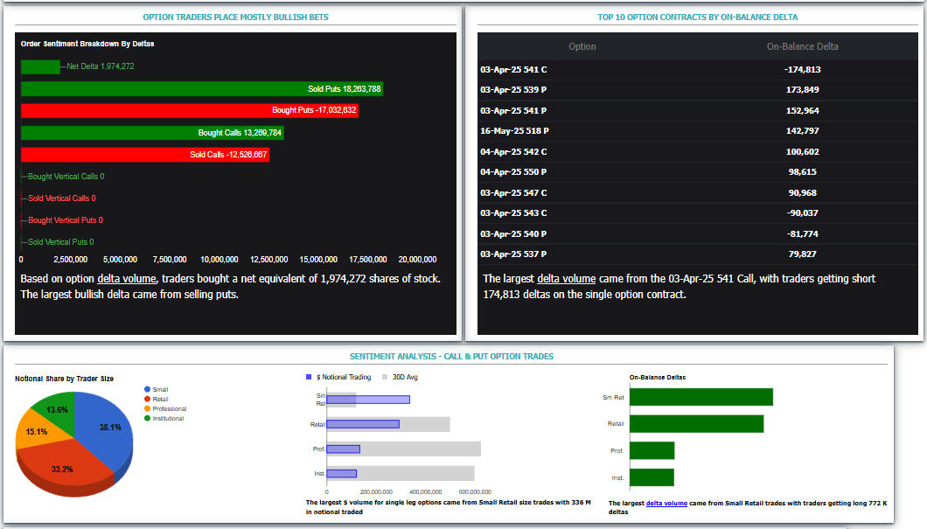Click the Retail legend color dot

coord(147,399)
